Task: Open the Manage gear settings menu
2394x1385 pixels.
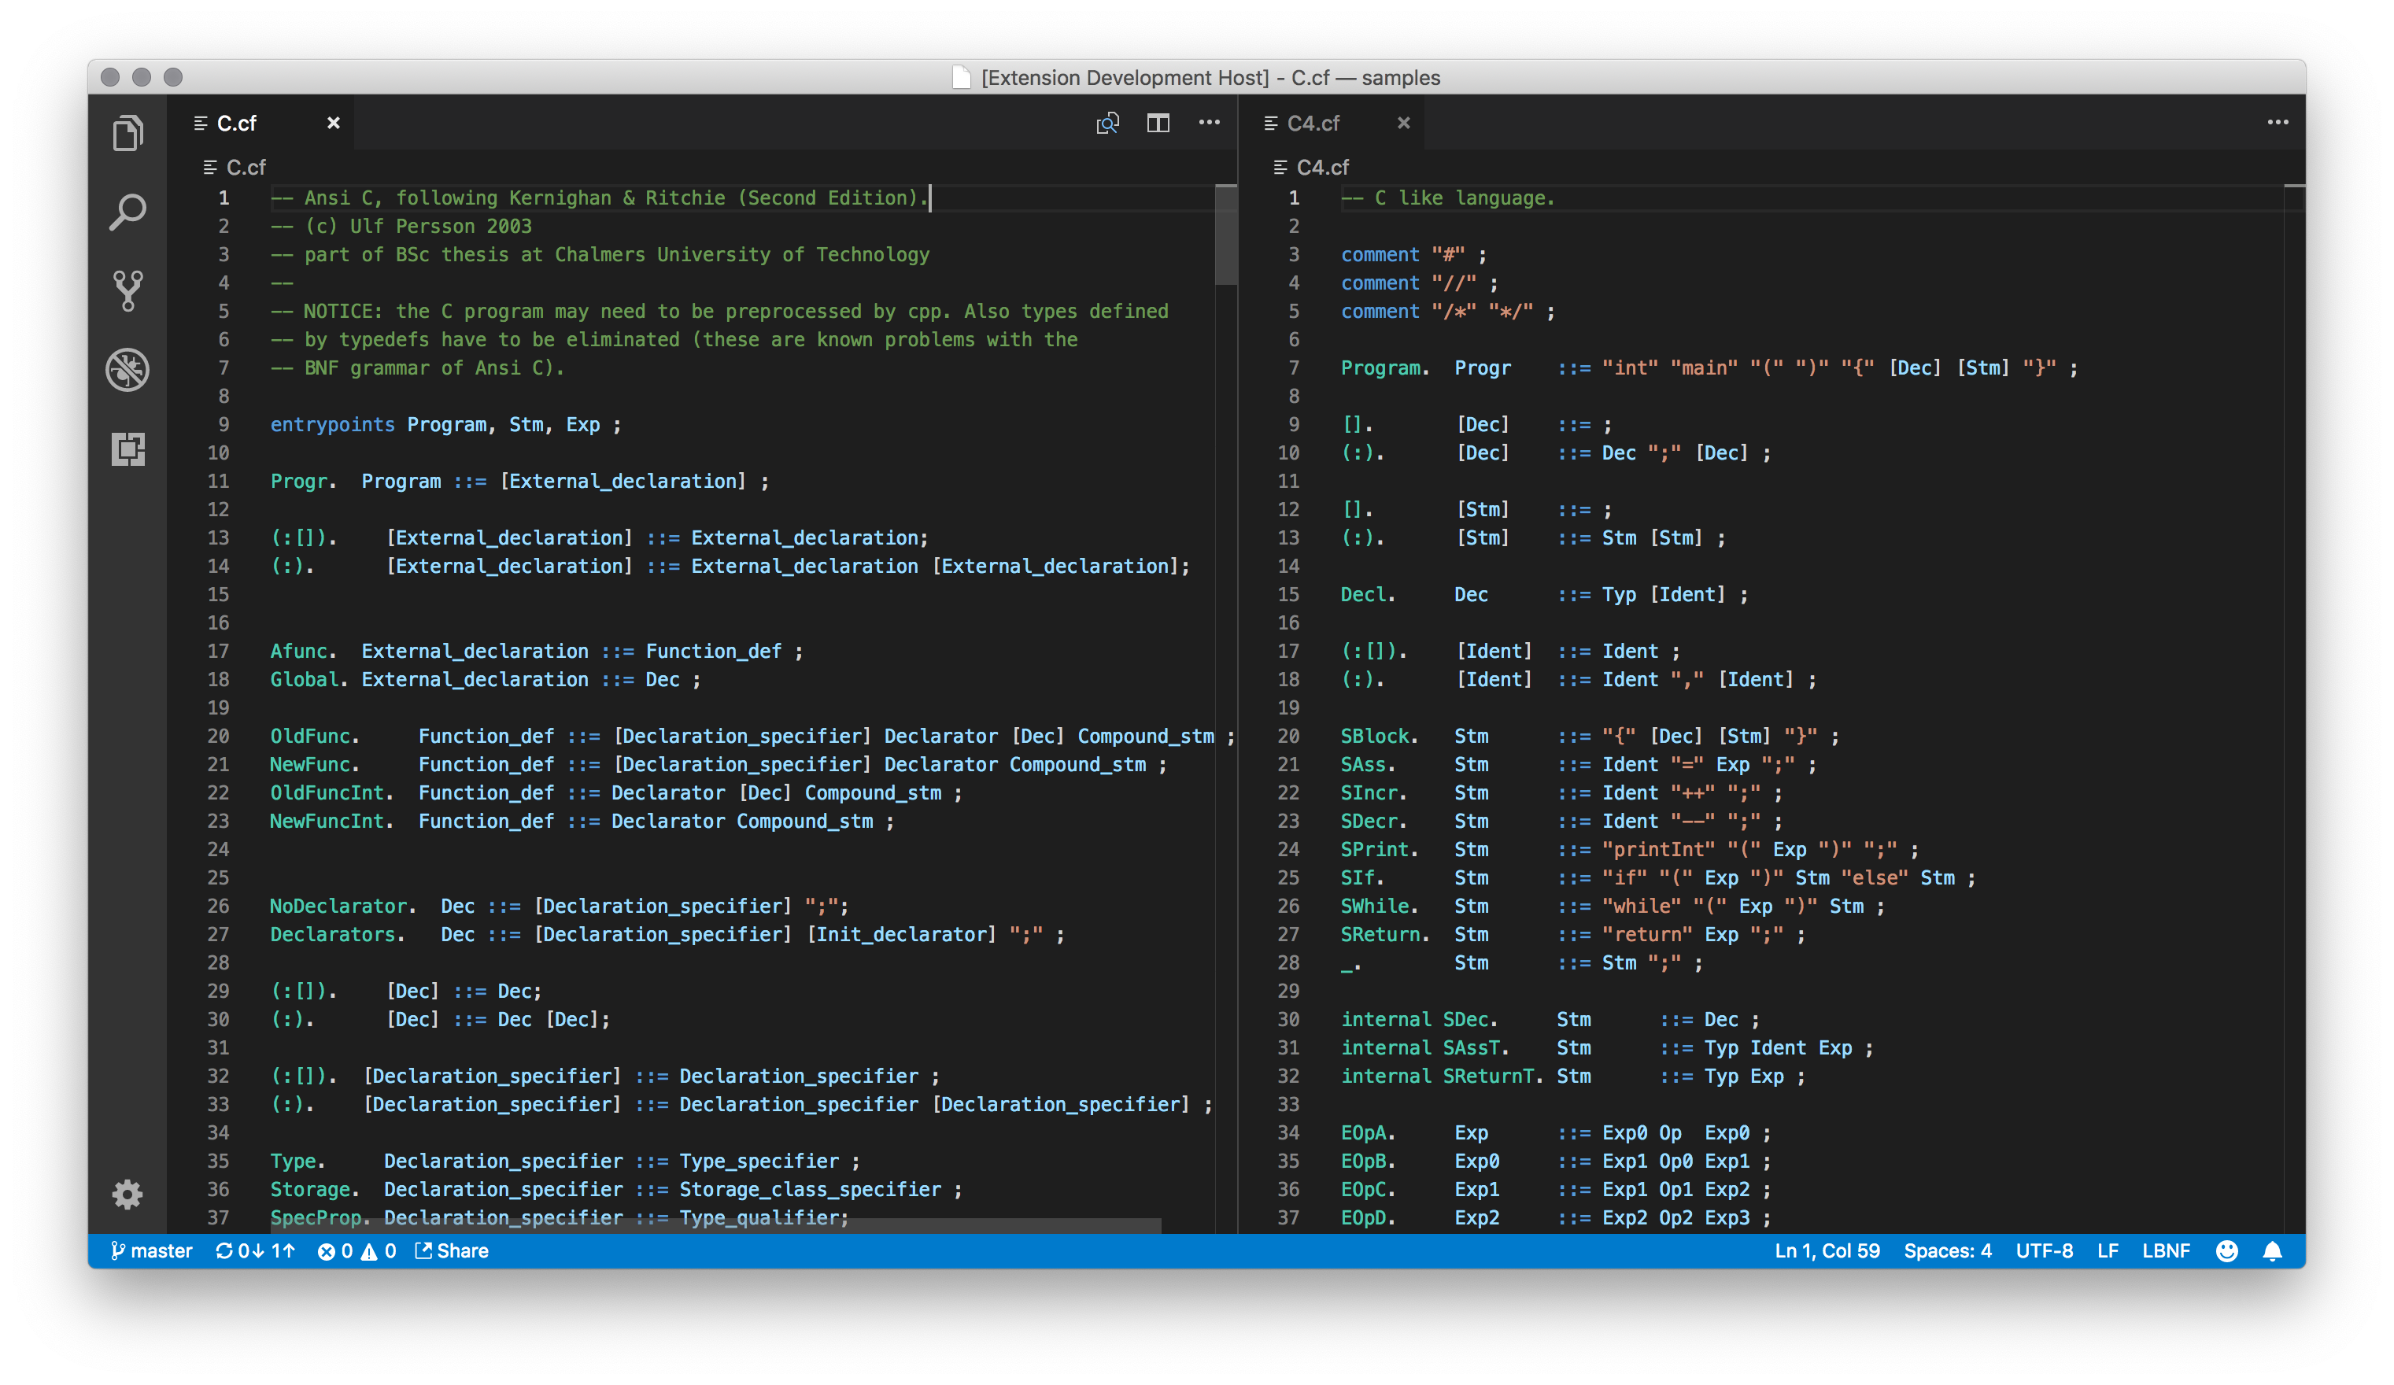Action: click(x=128, y=1194)
